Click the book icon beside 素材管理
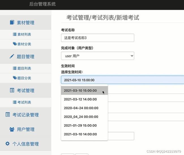The image size is (184, 155). tap(12, 22)
